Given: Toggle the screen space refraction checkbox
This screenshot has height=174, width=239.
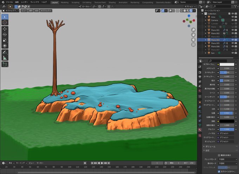Looking at the screenshot, I should pos(219,172).
